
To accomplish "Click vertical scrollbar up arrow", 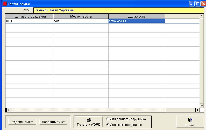I will pos(202,16).
